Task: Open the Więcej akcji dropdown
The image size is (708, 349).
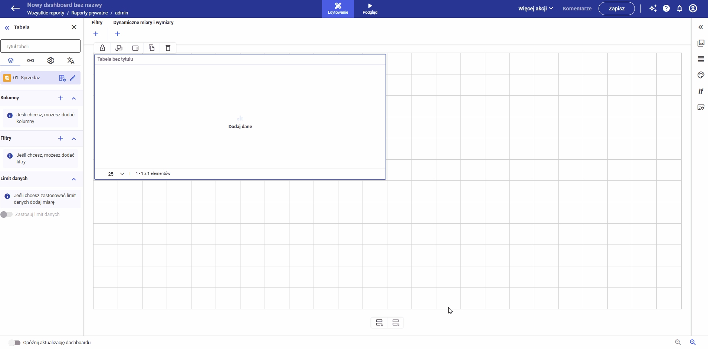Action: pyautogui.click(x=535, y=9)
